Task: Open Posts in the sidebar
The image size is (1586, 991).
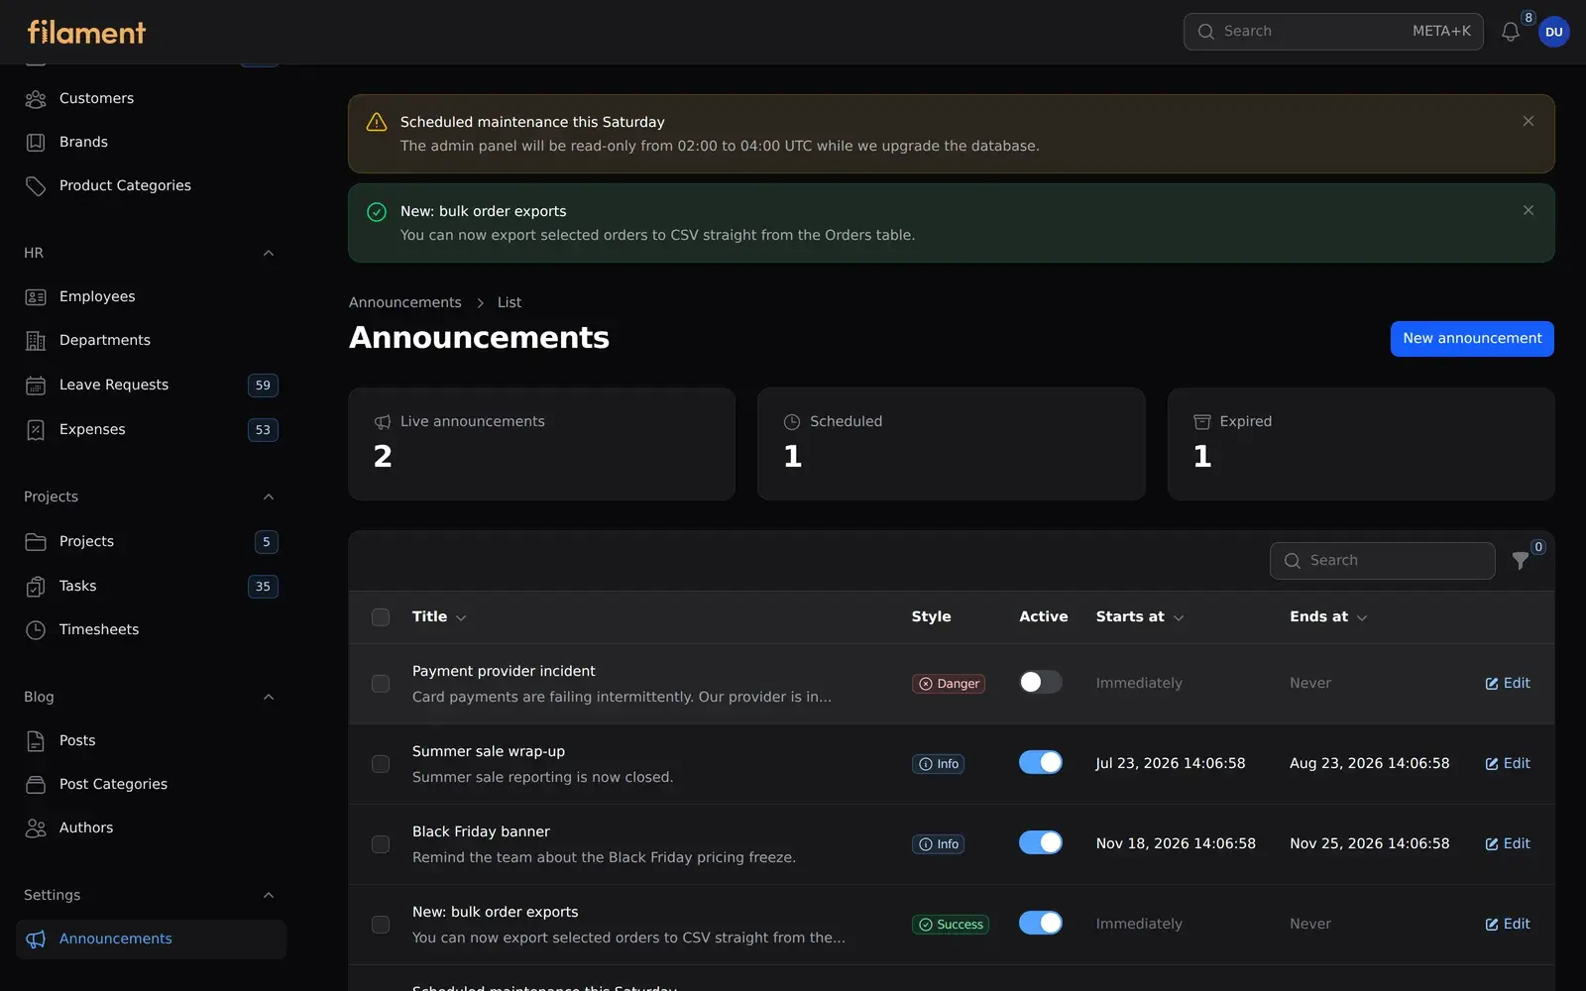Action: pyautogui.click(x=151, y=740)
